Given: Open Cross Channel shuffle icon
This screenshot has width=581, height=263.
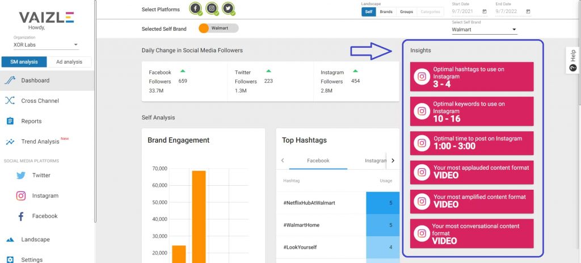Looking at the screenshot, I should 10,101.
